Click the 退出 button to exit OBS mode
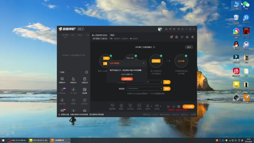This screenshot has height=143, width=254. (x=189, y=47)
